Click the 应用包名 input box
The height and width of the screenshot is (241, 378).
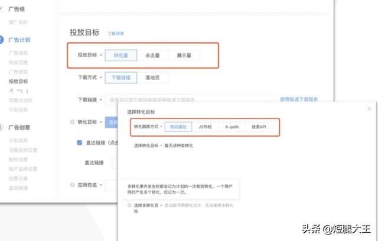[112, 185]
